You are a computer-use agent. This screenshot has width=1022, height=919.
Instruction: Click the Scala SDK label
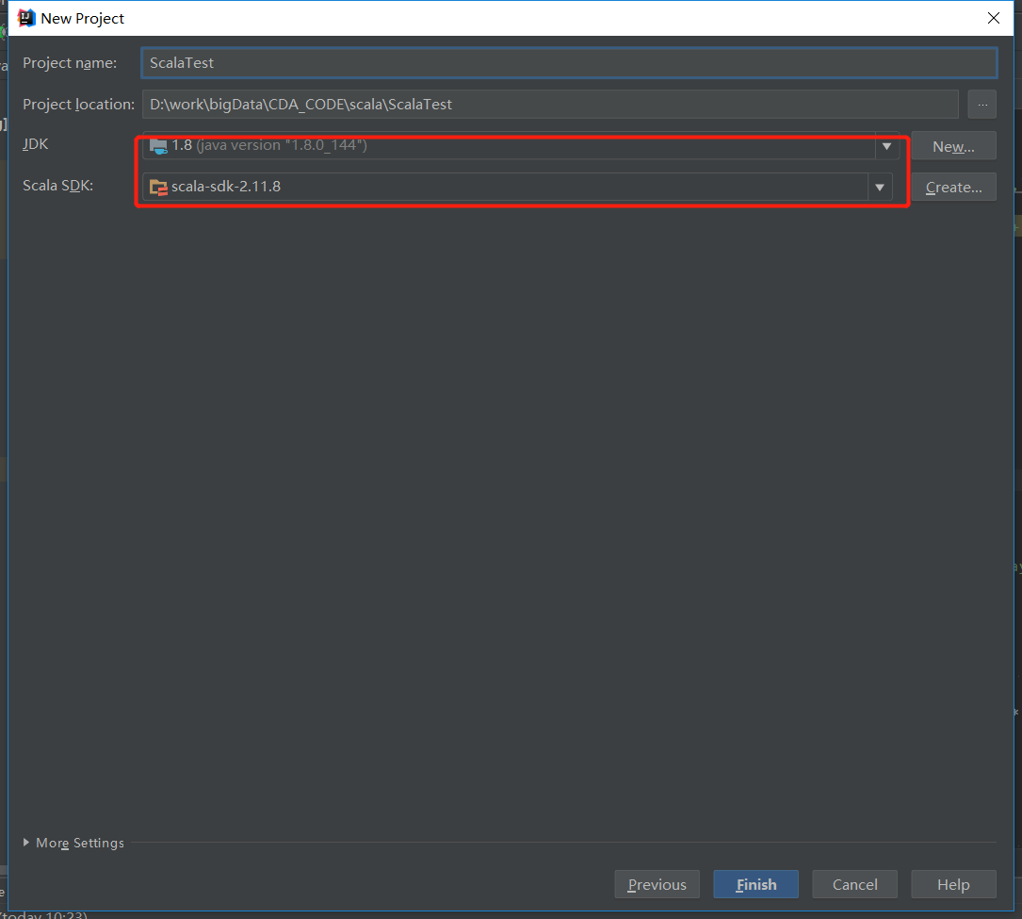pos(58,185)
